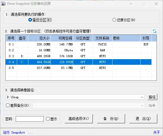Click the D: drive letter cell

pyautogui.click(x=22, y=56)
